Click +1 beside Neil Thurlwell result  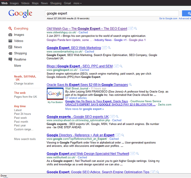[132, 154]
